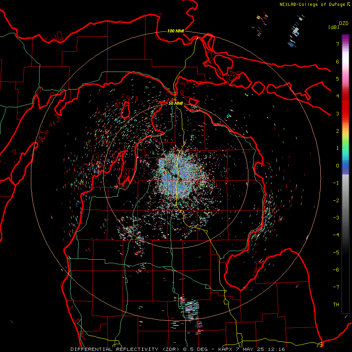Click the -1 value on the color scale

tap(336, 183)
